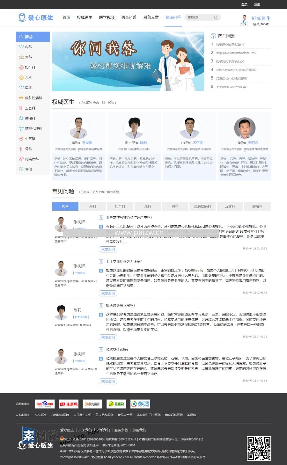This screenshot has height=465, width=287.
Task: Select the 内科 heart icon in sidebar
Action: [x=21, y=47]
